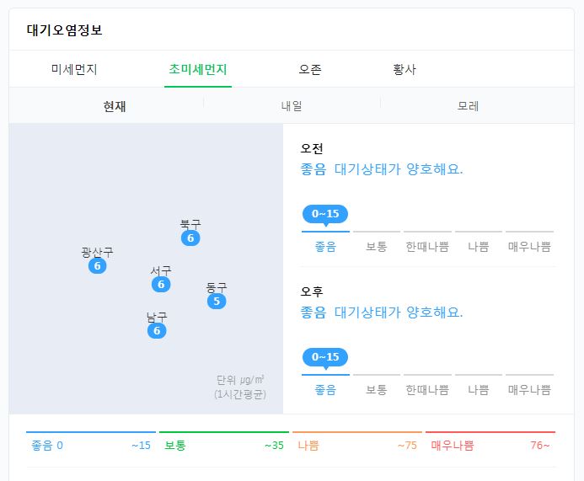Image resolution: width=584 pixels, height=481 pixels.
Task: Click the 오후 0~15 range bubble
Action: (325, 357)
